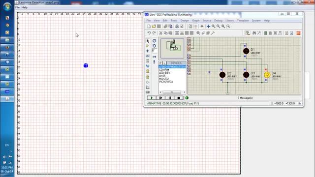This screenshot has height=177, width=315.
Task: Click the first Zoom In magnifier icon
Action: coord(213,26)
